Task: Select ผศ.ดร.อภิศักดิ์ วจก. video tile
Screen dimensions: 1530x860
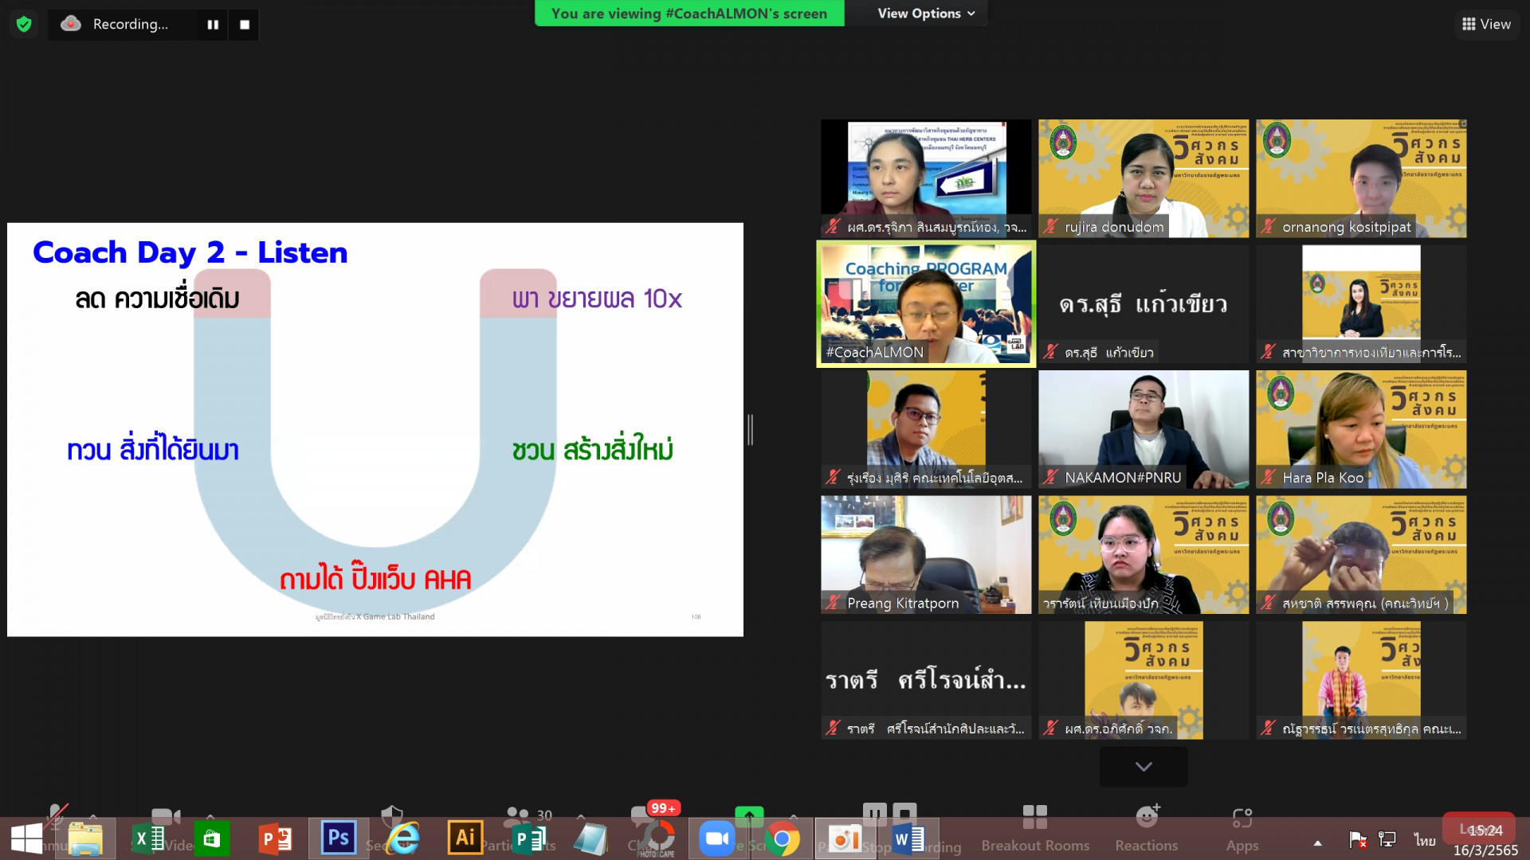Action: point(1144,680)
